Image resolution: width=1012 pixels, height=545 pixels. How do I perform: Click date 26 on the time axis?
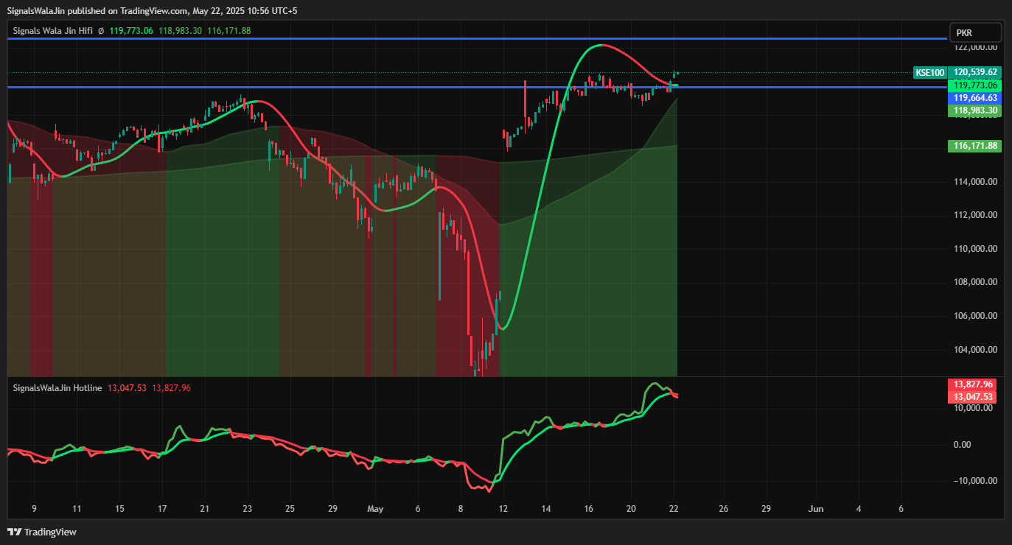[723, 509]
